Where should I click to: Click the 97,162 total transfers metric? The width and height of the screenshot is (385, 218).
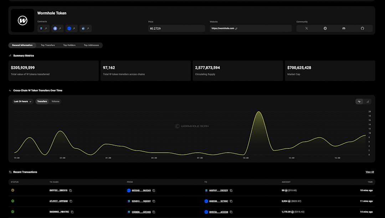click(145, 71)
